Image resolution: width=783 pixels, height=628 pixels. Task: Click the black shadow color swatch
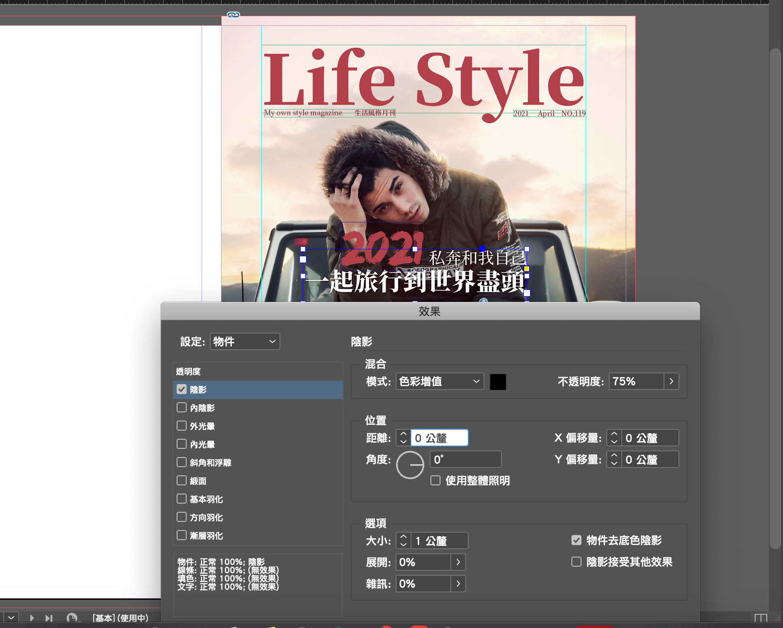(x=498, y=382)
